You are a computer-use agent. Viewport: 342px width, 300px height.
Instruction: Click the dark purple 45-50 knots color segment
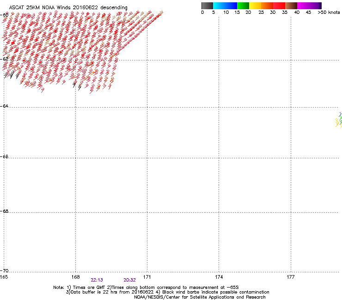315,6
